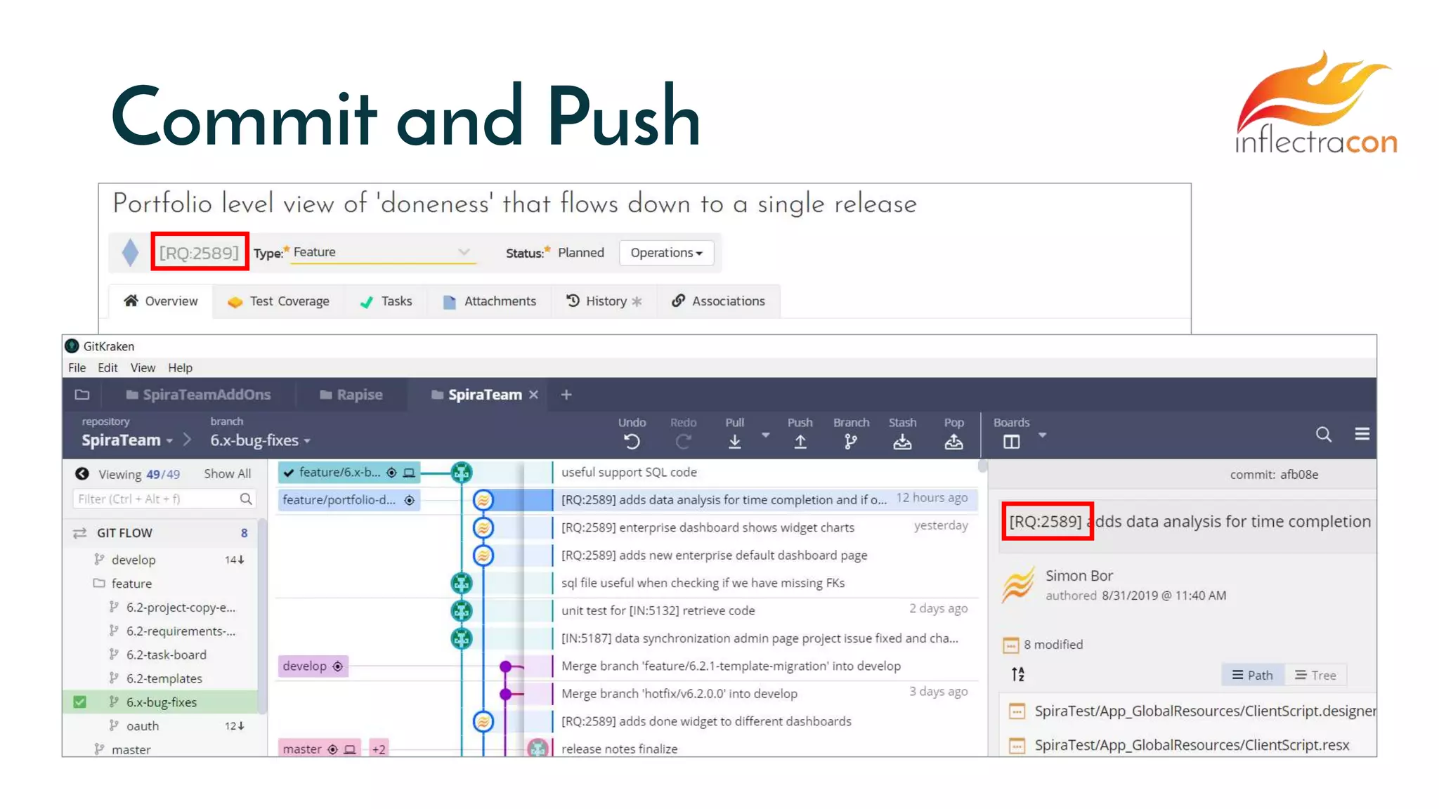The height and width of the screenshot is (809, 1439).
Task: Open the History tab
Action: [604, 301]
